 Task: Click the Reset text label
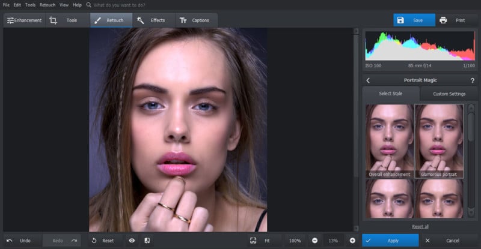tap(108, 241)
